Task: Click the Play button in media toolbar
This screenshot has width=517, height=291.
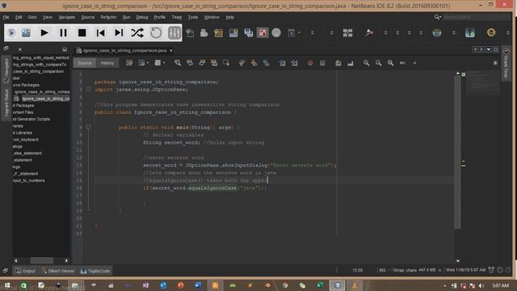Action: (44, 32)
